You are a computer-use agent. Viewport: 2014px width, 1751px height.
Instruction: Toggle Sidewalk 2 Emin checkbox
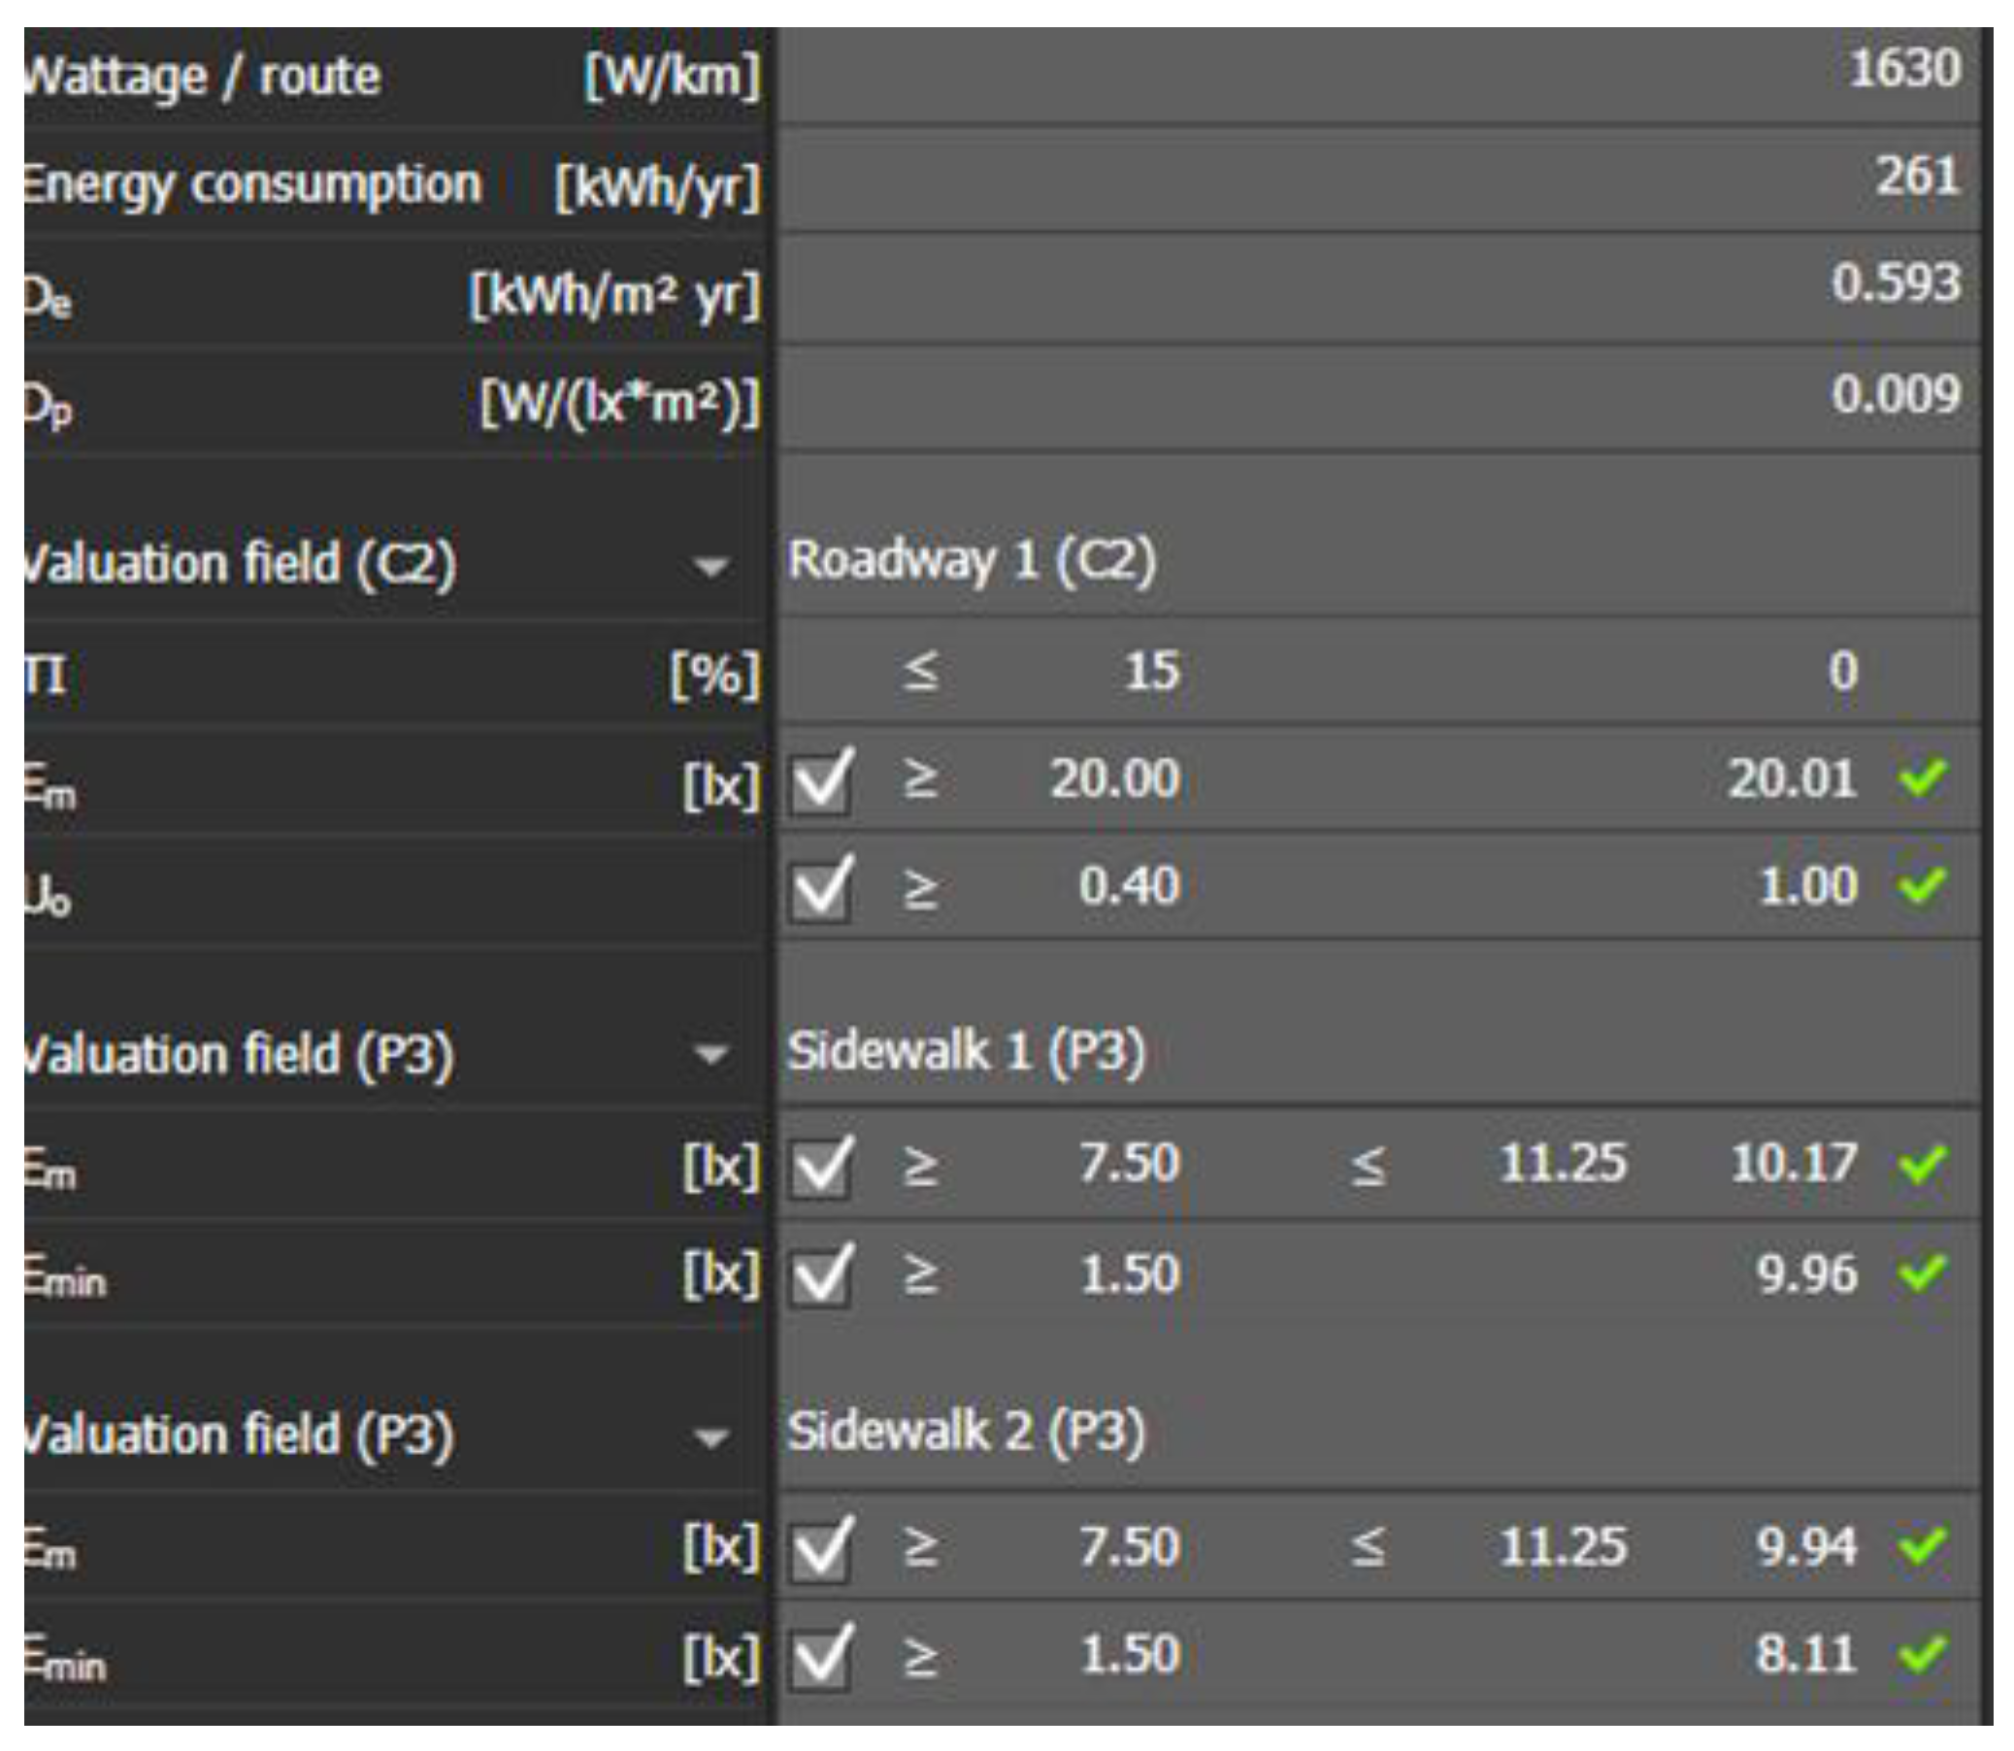tap(821, 1656)
